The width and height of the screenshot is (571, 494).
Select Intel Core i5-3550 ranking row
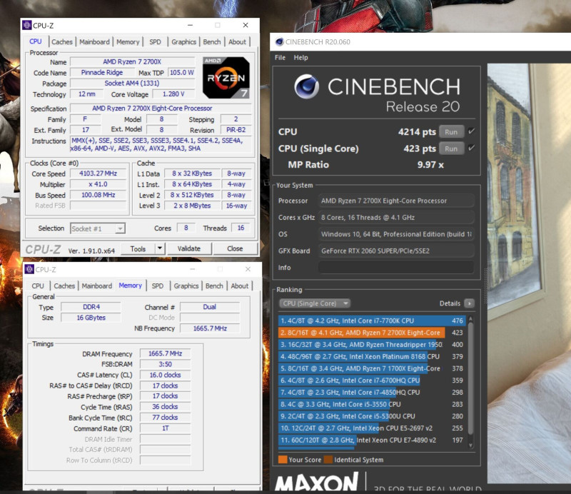pyautogui.click(x=372, y=404)
